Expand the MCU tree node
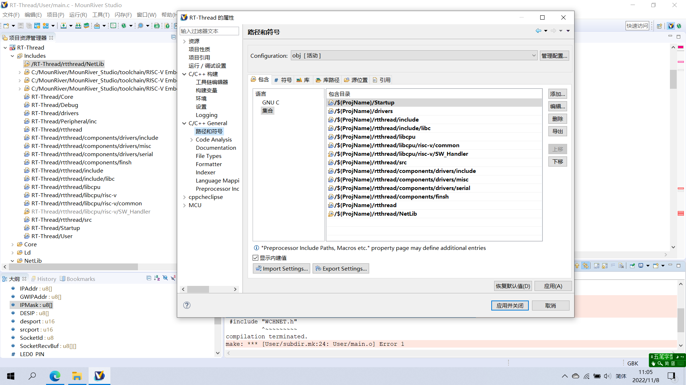 [x=184, y=205]
